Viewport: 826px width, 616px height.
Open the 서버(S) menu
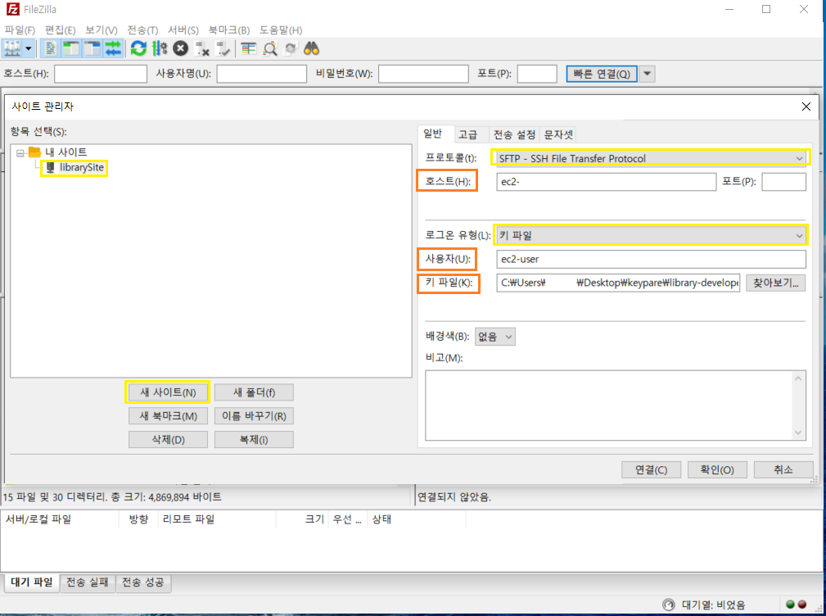183,30
